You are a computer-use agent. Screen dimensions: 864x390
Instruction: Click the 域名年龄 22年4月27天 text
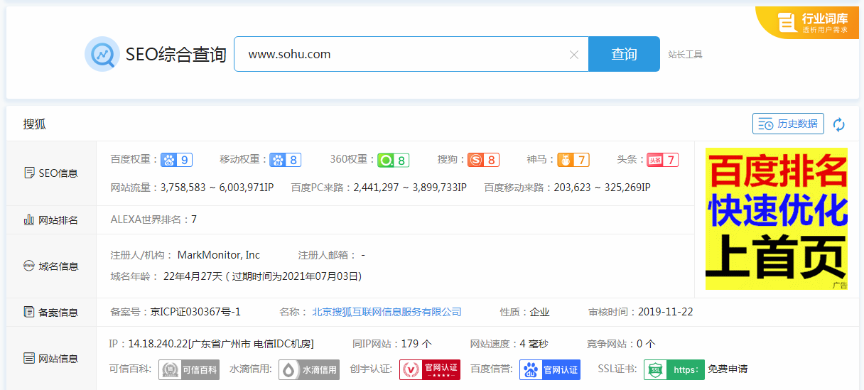click(193, 276)
